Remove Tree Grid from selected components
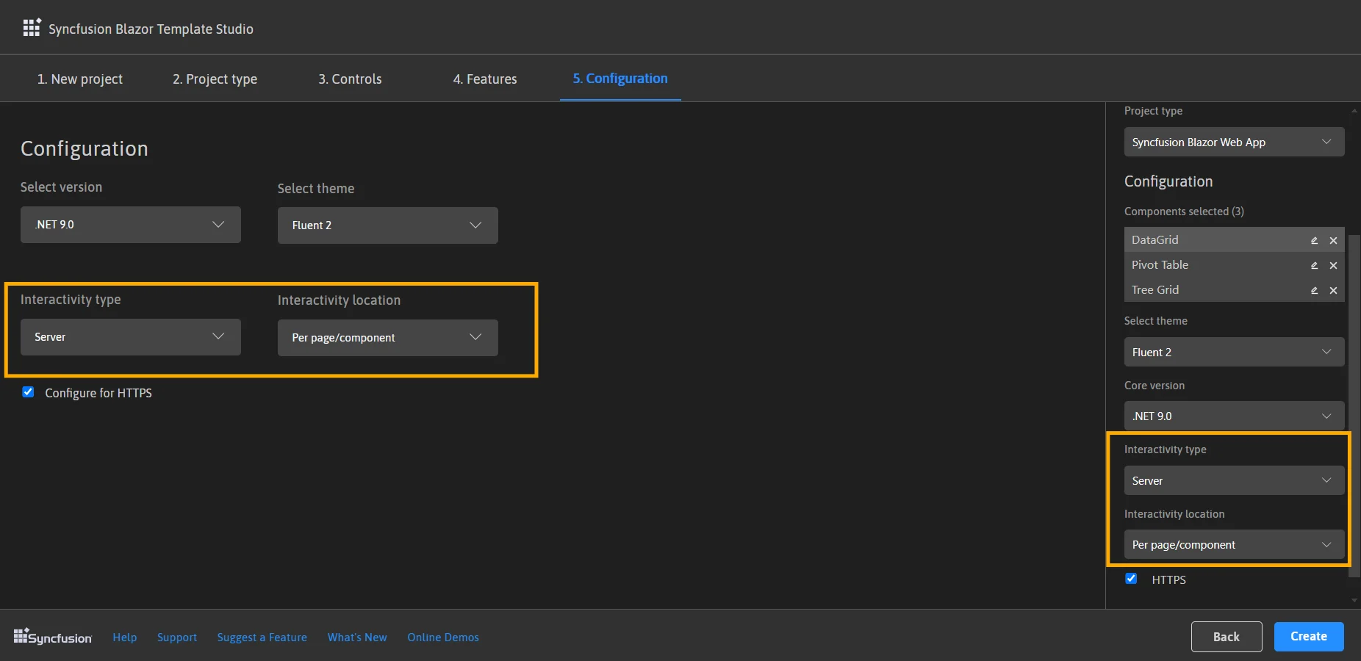The image size is (1361, 661). [x=1334, y=290]
